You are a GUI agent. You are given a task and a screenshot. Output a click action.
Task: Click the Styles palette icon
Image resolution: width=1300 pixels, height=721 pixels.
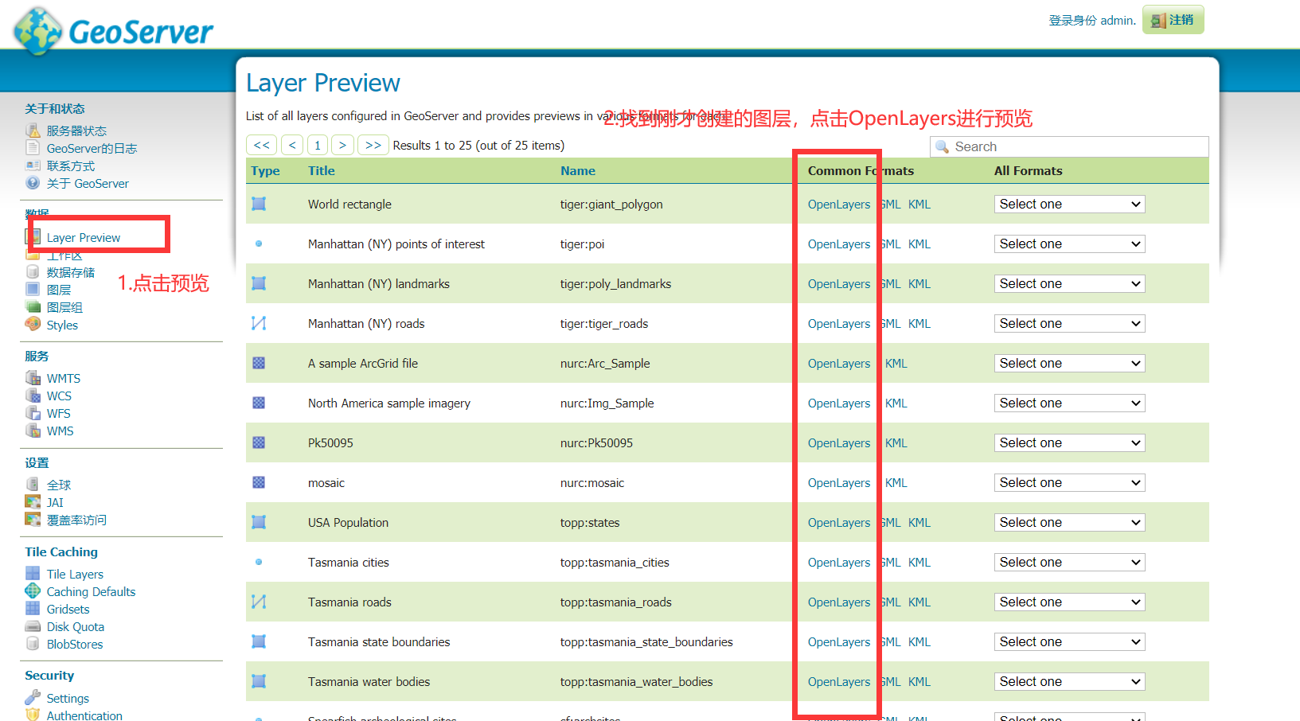tap(33, 324)
